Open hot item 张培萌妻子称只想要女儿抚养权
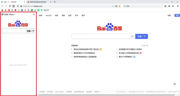 tap(130, 49)
